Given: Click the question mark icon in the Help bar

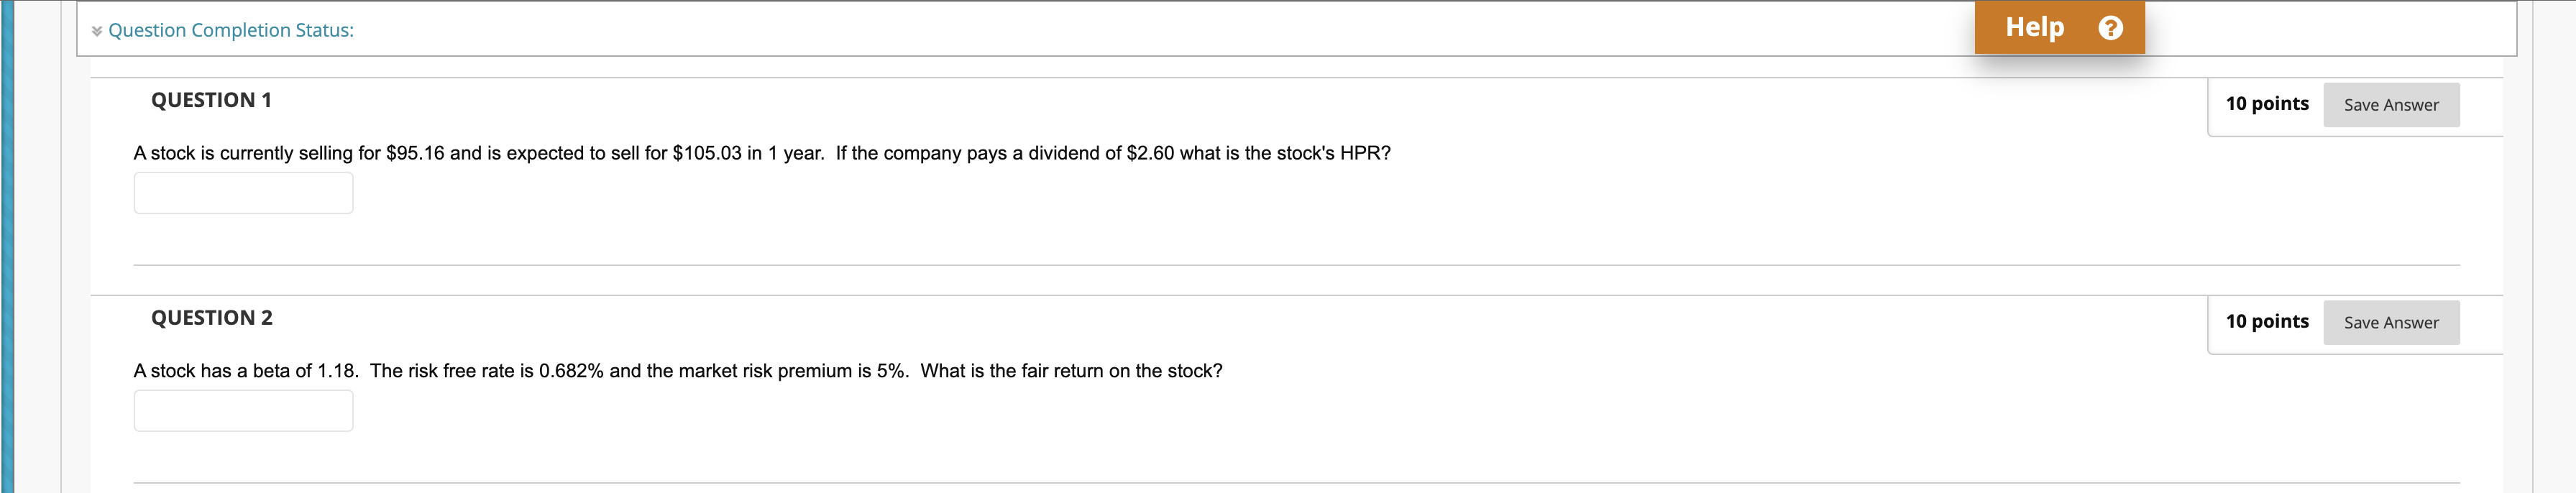Looking at the screenshot, I should click(2110, 27).
